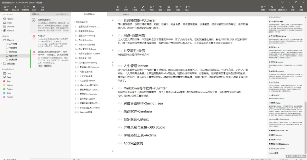The height and width of the screenshot is (160, 307).
Task: Select the 我的电脑软件 tab
Action: pyautogui.click(x=89, y=14)
